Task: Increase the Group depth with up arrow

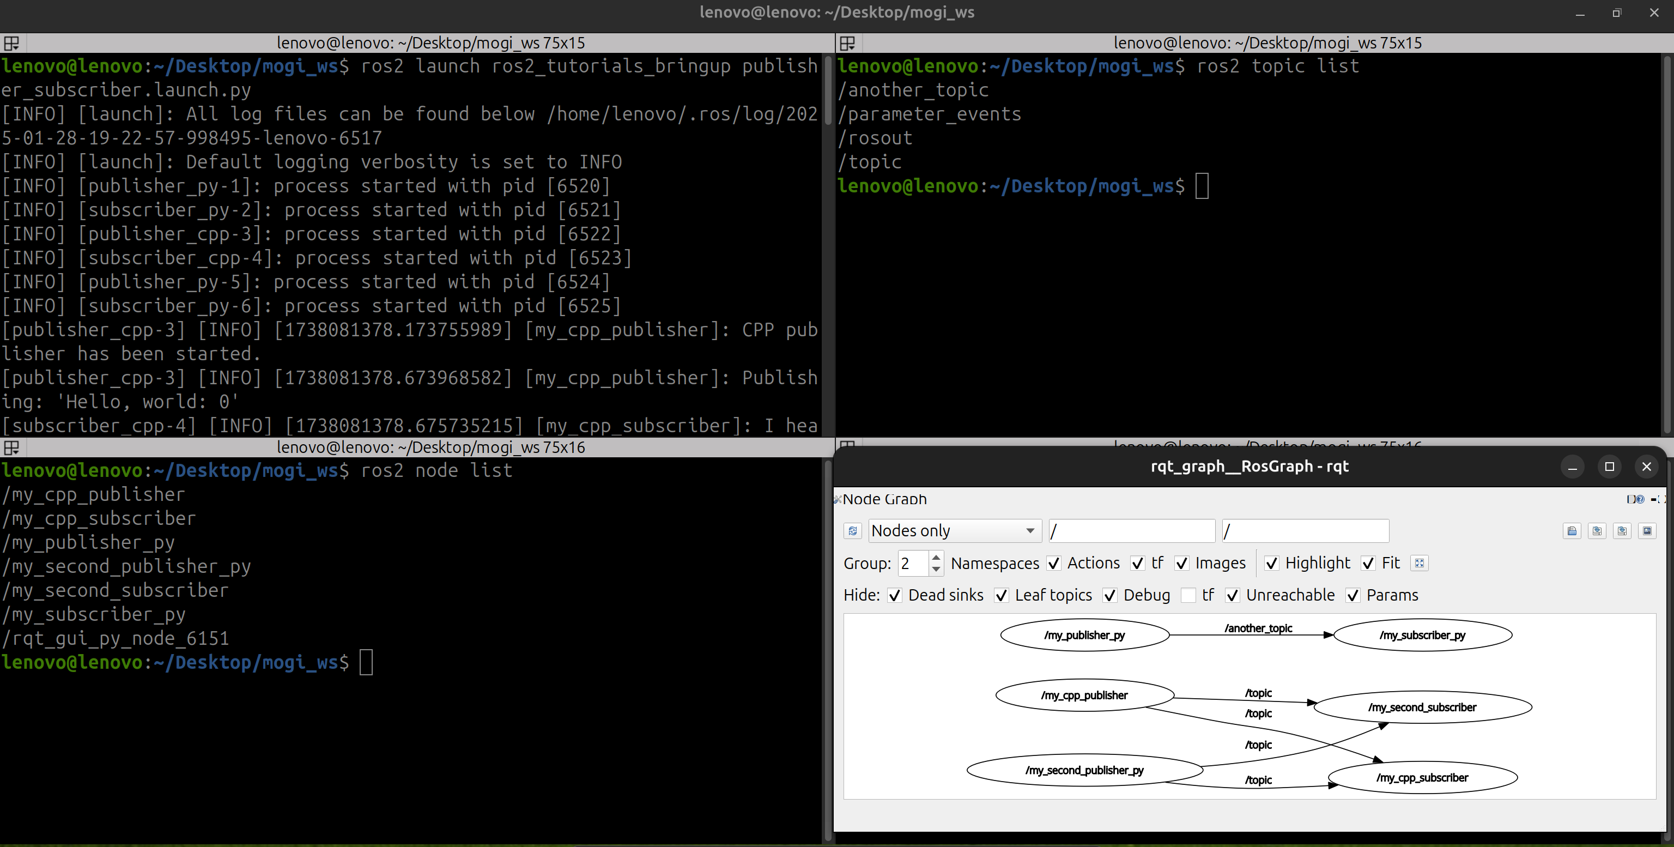Action: [x=936, y=558]
